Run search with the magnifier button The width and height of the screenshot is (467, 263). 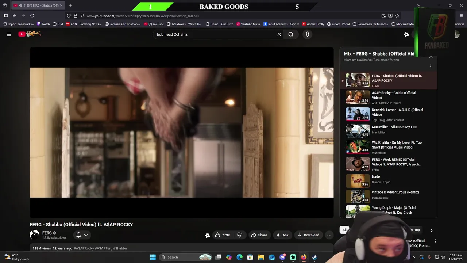point(291,34)
